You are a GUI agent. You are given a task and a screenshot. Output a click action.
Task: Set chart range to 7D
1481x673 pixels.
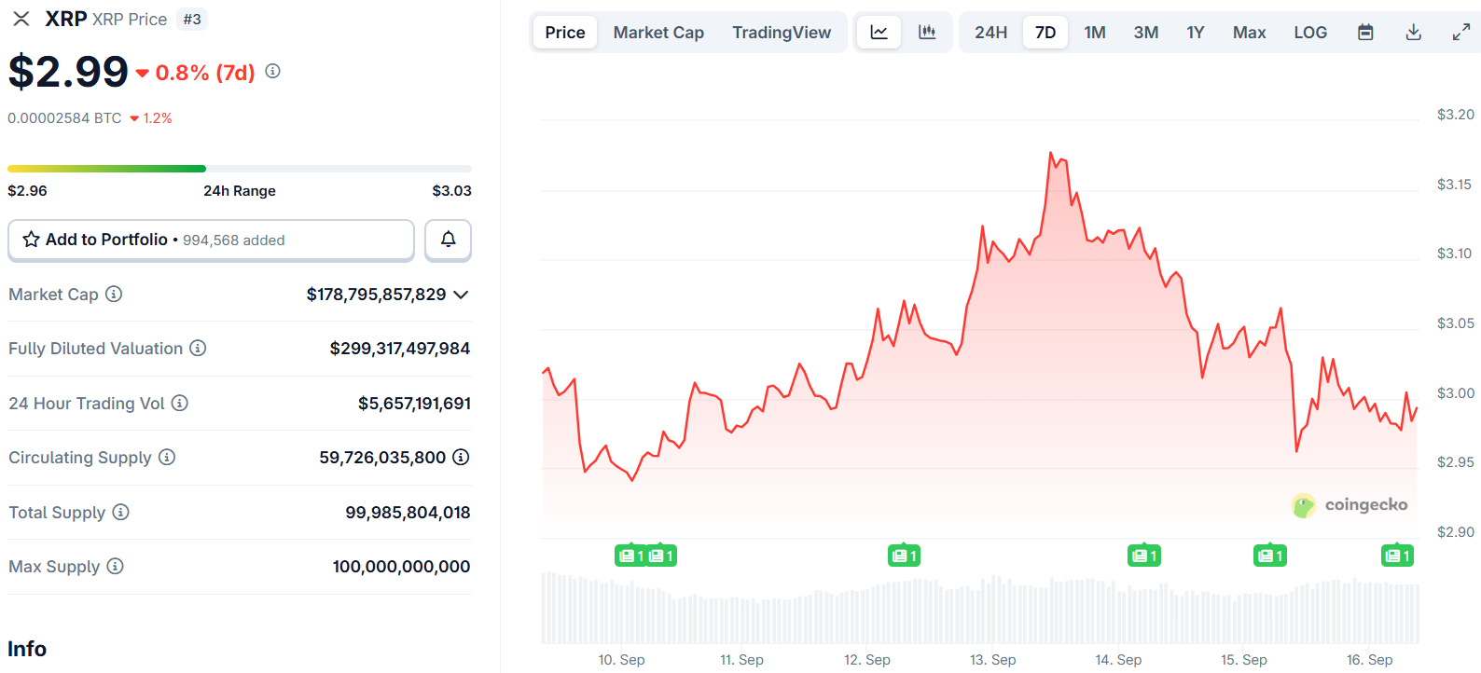pos(1045,33)
